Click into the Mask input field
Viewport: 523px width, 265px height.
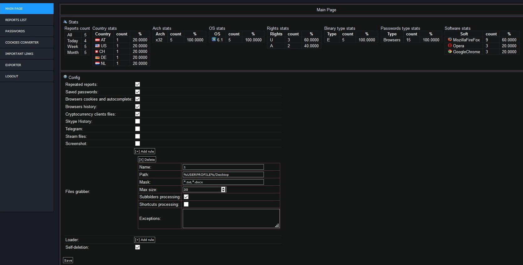[223, 182]
